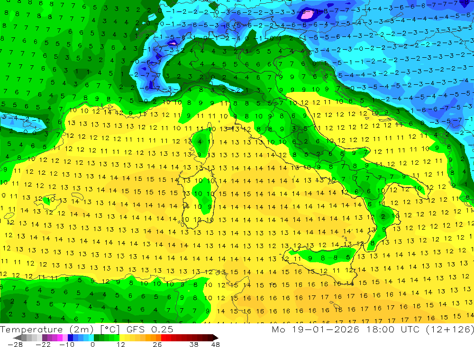Click the '(12+126)' forecast-hour label

(450, 329)
